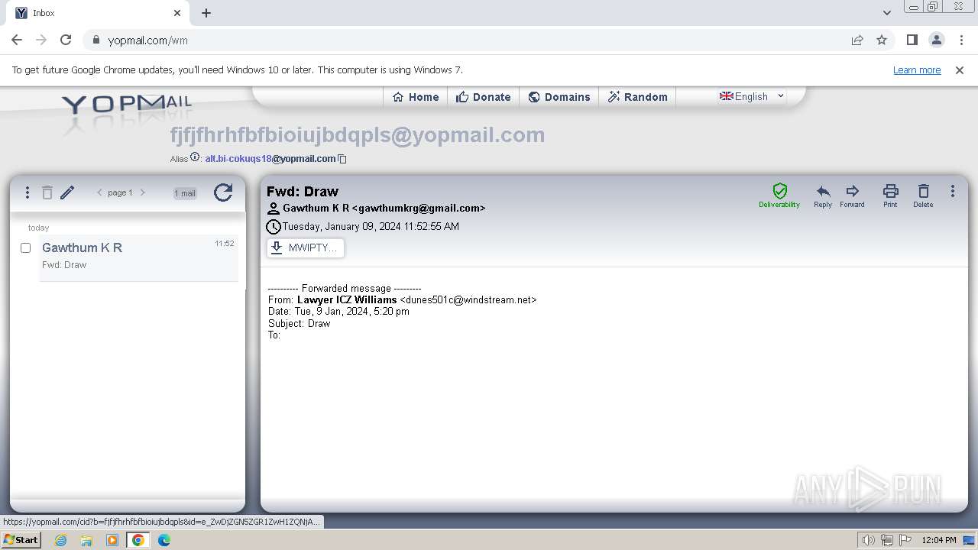Open the inbox three-dot menu
The image size is (978, 550).
28,192
